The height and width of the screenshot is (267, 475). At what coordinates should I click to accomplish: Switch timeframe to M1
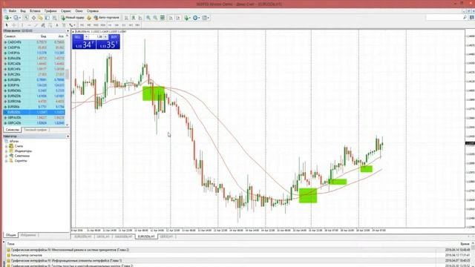click(x=82, y=25)
